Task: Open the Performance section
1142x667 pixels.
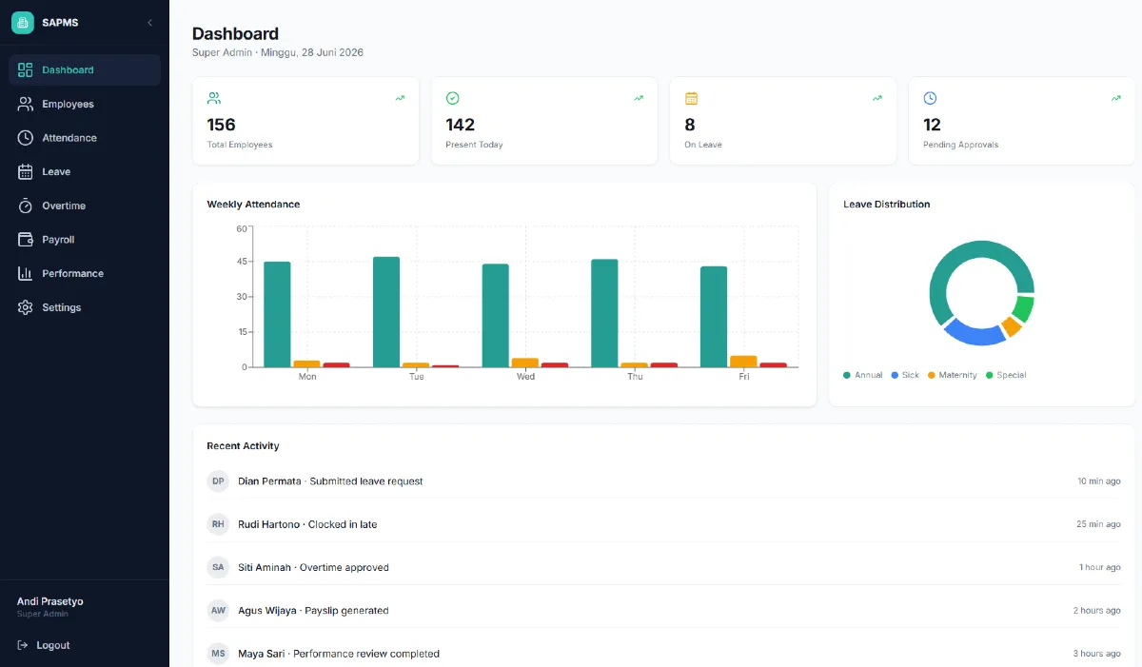Action: (85, 273)
